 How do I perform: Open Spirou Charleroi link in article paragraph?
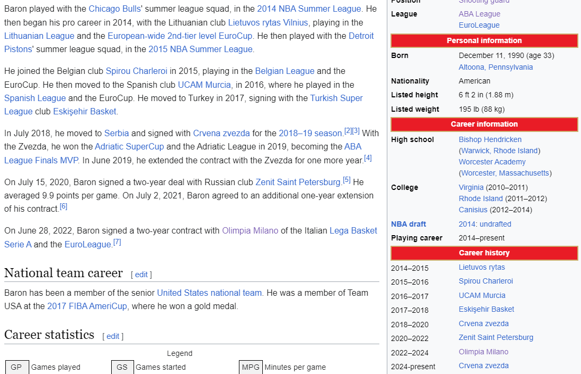pos(136,71)
